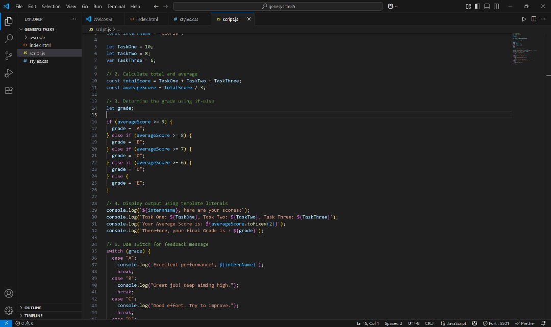
Task: Open styles.css in the Explorer tree
Action: pos(49,61)
